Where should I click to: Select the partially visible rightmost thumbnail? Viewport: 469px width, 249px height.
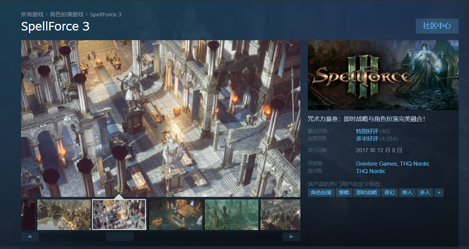(280, 215)
